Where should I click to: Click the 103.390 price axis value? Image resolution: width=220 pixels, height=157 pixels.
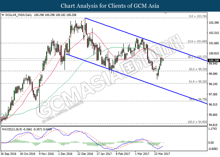click(214, 23)
